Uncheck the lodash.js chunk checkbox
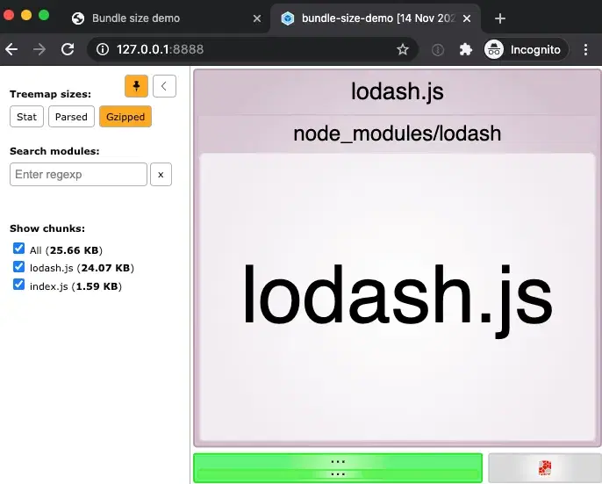The width and height of the screenshot is (602, 484). [x=18, y=266]
